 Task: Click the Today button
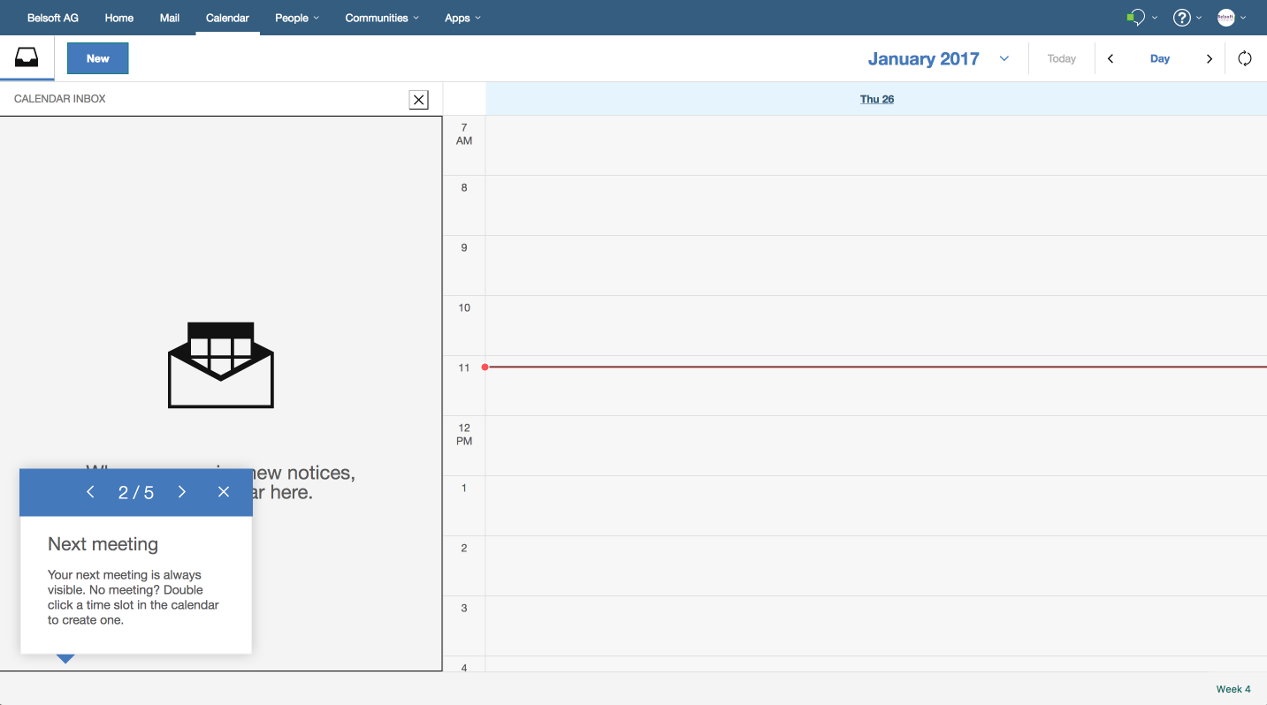(x=1061, y=58)
